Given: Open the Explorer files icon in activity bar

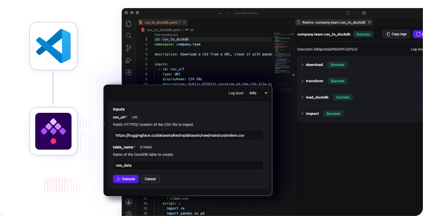Looking at the screenshot, I should click(129, 23).
